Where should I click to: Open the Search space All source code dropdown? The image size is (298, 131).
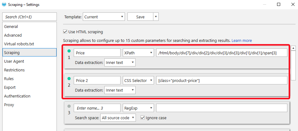pos(118,118)
